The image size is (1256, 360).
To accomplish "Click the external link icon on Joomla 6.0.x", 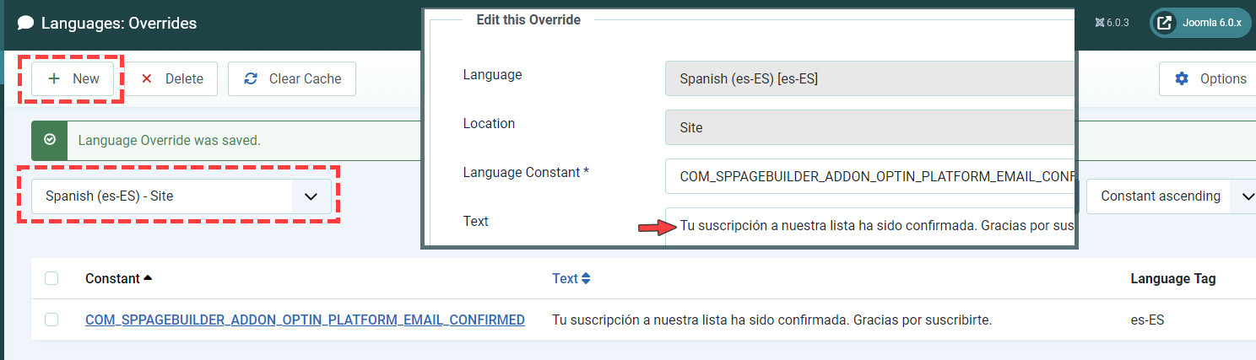I will click(1164, 23).
